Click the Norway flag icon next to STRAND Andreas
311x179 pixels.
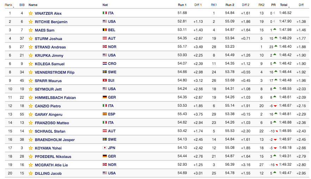[x=105, y=47]
